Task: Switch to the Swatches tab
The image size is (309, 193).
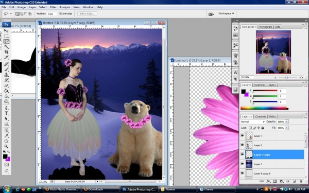Action: pyautogui.click(x=260, y=85)
